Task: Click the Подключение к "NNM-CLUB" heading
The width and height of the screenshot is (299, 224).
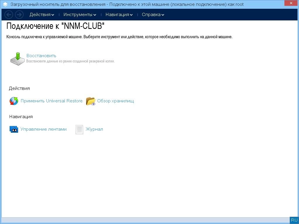Action: 55,26
